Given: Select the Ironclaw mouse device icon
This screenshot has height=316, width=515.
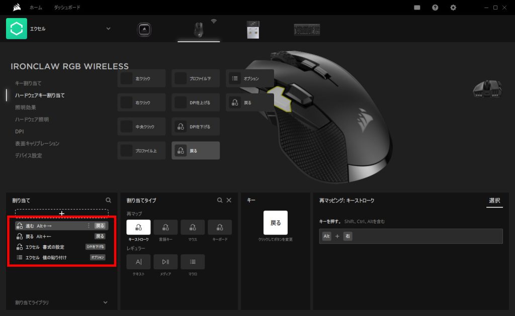Looking at the screenshot, I should coord(198,30).
